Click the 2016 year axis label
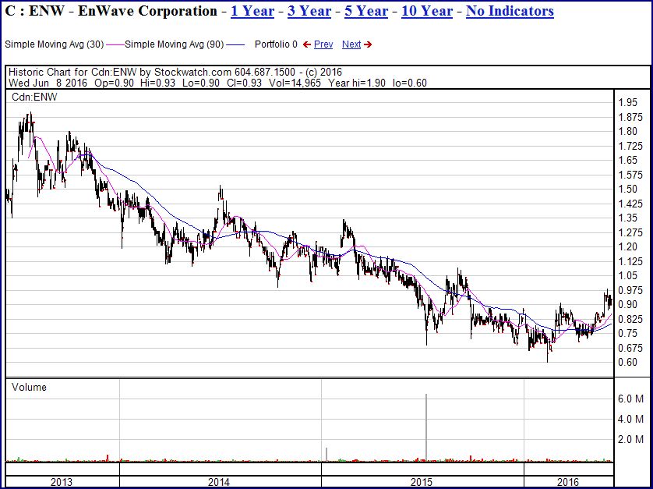Viewport: 653px width, 489px height. [x=568, y=482]
